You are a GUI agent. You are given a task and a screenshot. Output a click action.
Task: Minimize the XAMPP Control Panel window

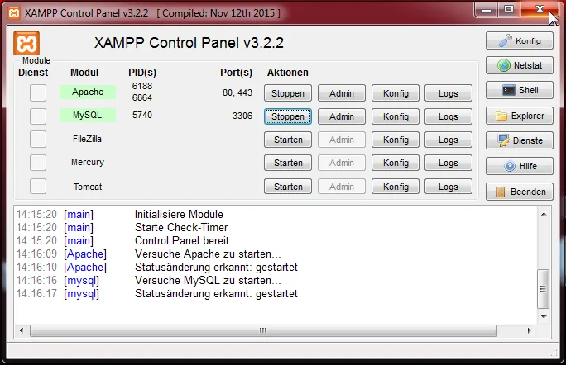[487, 9]
